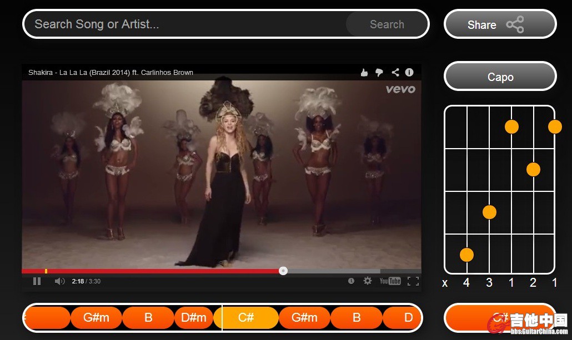Click the fretboard dot on fourth fret

pyautogui.click(x=466, y=255)
